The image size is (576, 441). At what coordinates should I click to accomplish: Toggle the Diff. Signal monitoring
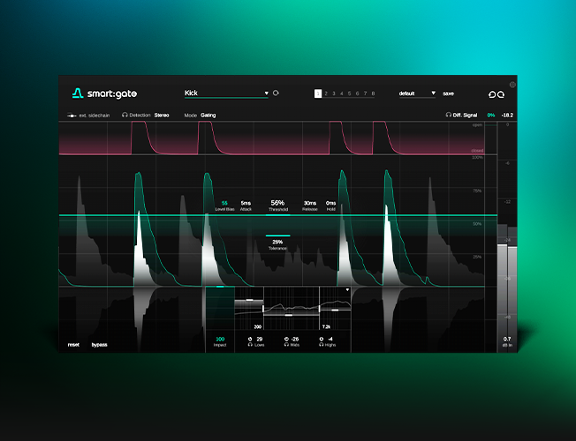click(x=465, y=116)
